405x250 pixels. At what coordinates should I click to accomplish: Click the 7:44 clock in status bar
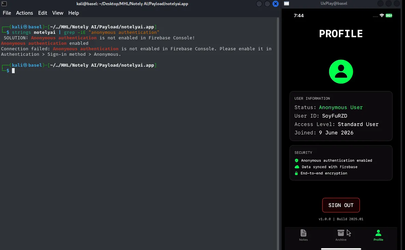click(299, 15)
